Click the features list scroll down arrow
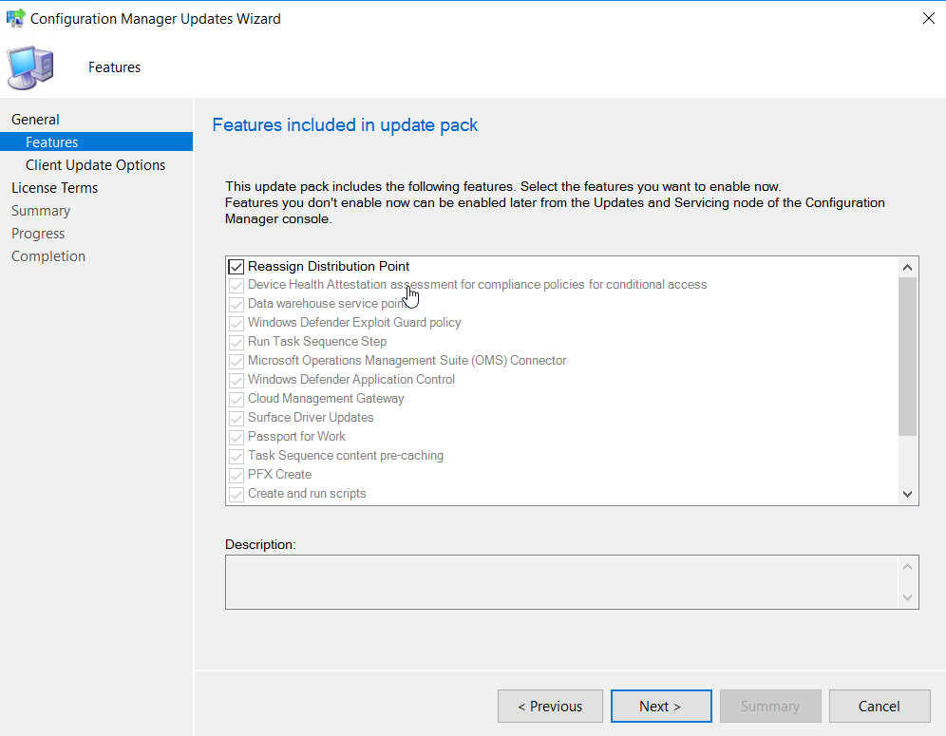Image resolution: width=946 pixels, height=736 pixels. [907, 494]
